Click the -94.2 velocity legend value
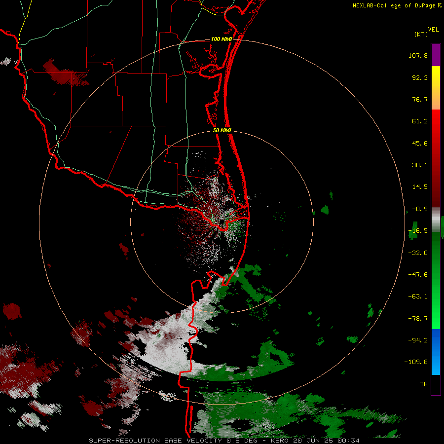 click(x=418, y=340)
